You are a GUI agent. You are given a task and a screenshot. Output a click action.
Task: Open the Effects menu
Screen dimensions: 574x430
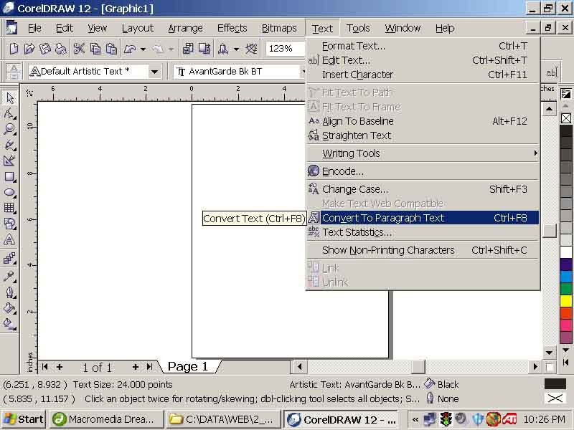tap(232, 28)
